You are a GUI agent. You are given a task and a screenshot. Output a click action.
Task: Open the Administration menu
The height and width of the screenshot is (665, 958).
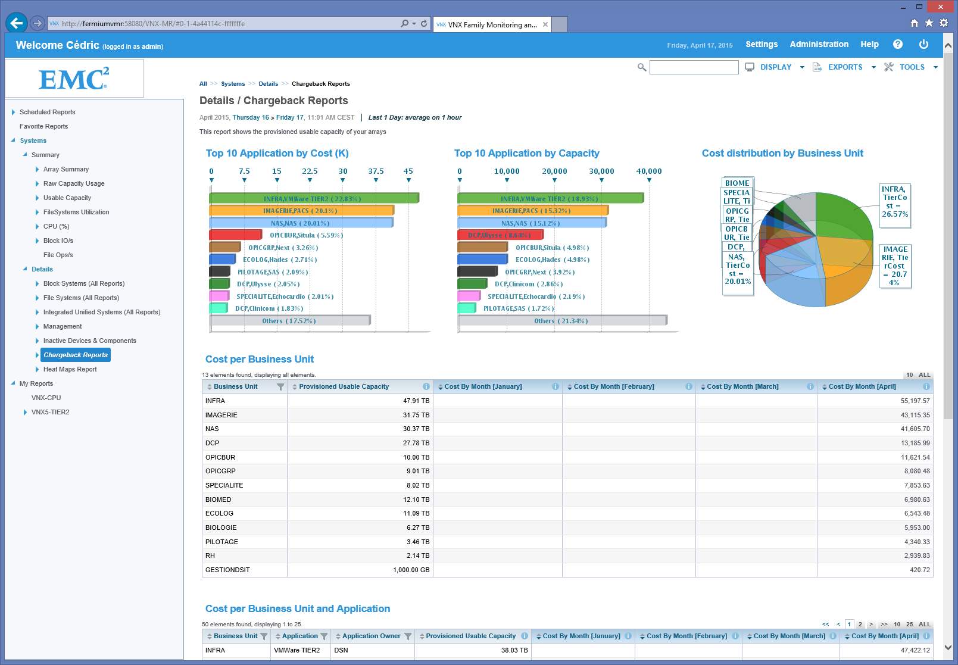819,45
